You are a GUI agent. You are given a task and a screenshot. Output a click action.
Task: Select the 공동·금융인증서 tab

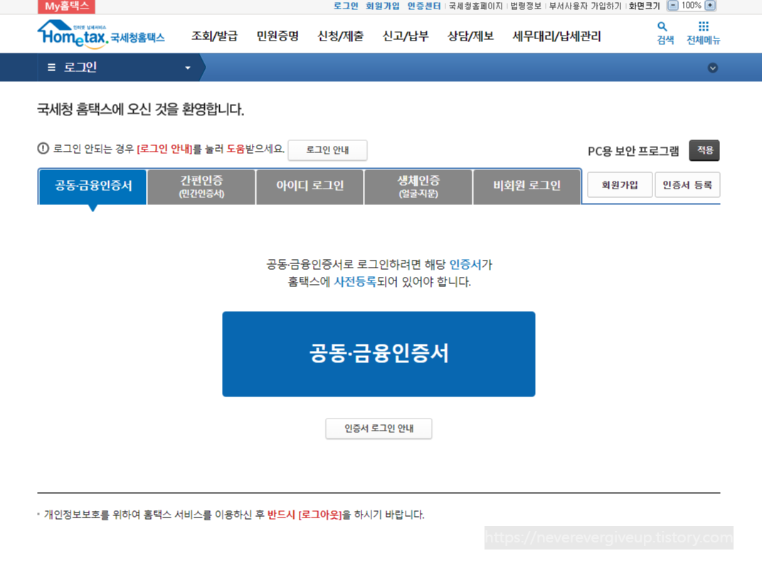[92, 186]
